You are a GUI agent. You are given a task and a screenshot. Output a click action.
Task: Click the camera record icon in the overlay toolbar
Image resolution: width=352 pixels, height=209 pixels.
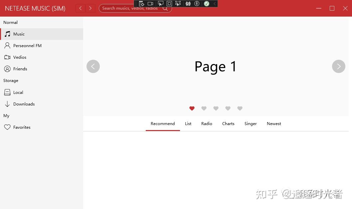pyautogui.click(x=150, y=3)
